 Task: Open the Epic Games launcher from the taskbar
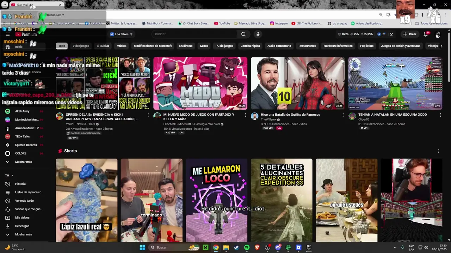click(x=309, y=247)
